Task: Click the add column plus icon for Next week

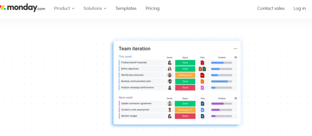Action: (x=236, y=98)
